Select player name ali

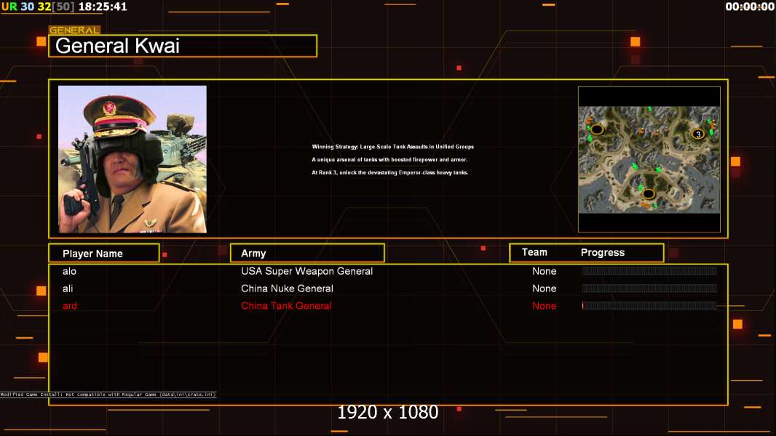tap(68, 288)
